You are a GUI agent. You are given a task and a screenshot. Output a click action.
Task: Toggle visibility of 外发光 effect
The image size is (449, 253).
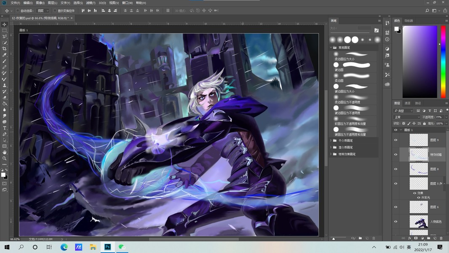pyautogui.click(x=418, y=197)
